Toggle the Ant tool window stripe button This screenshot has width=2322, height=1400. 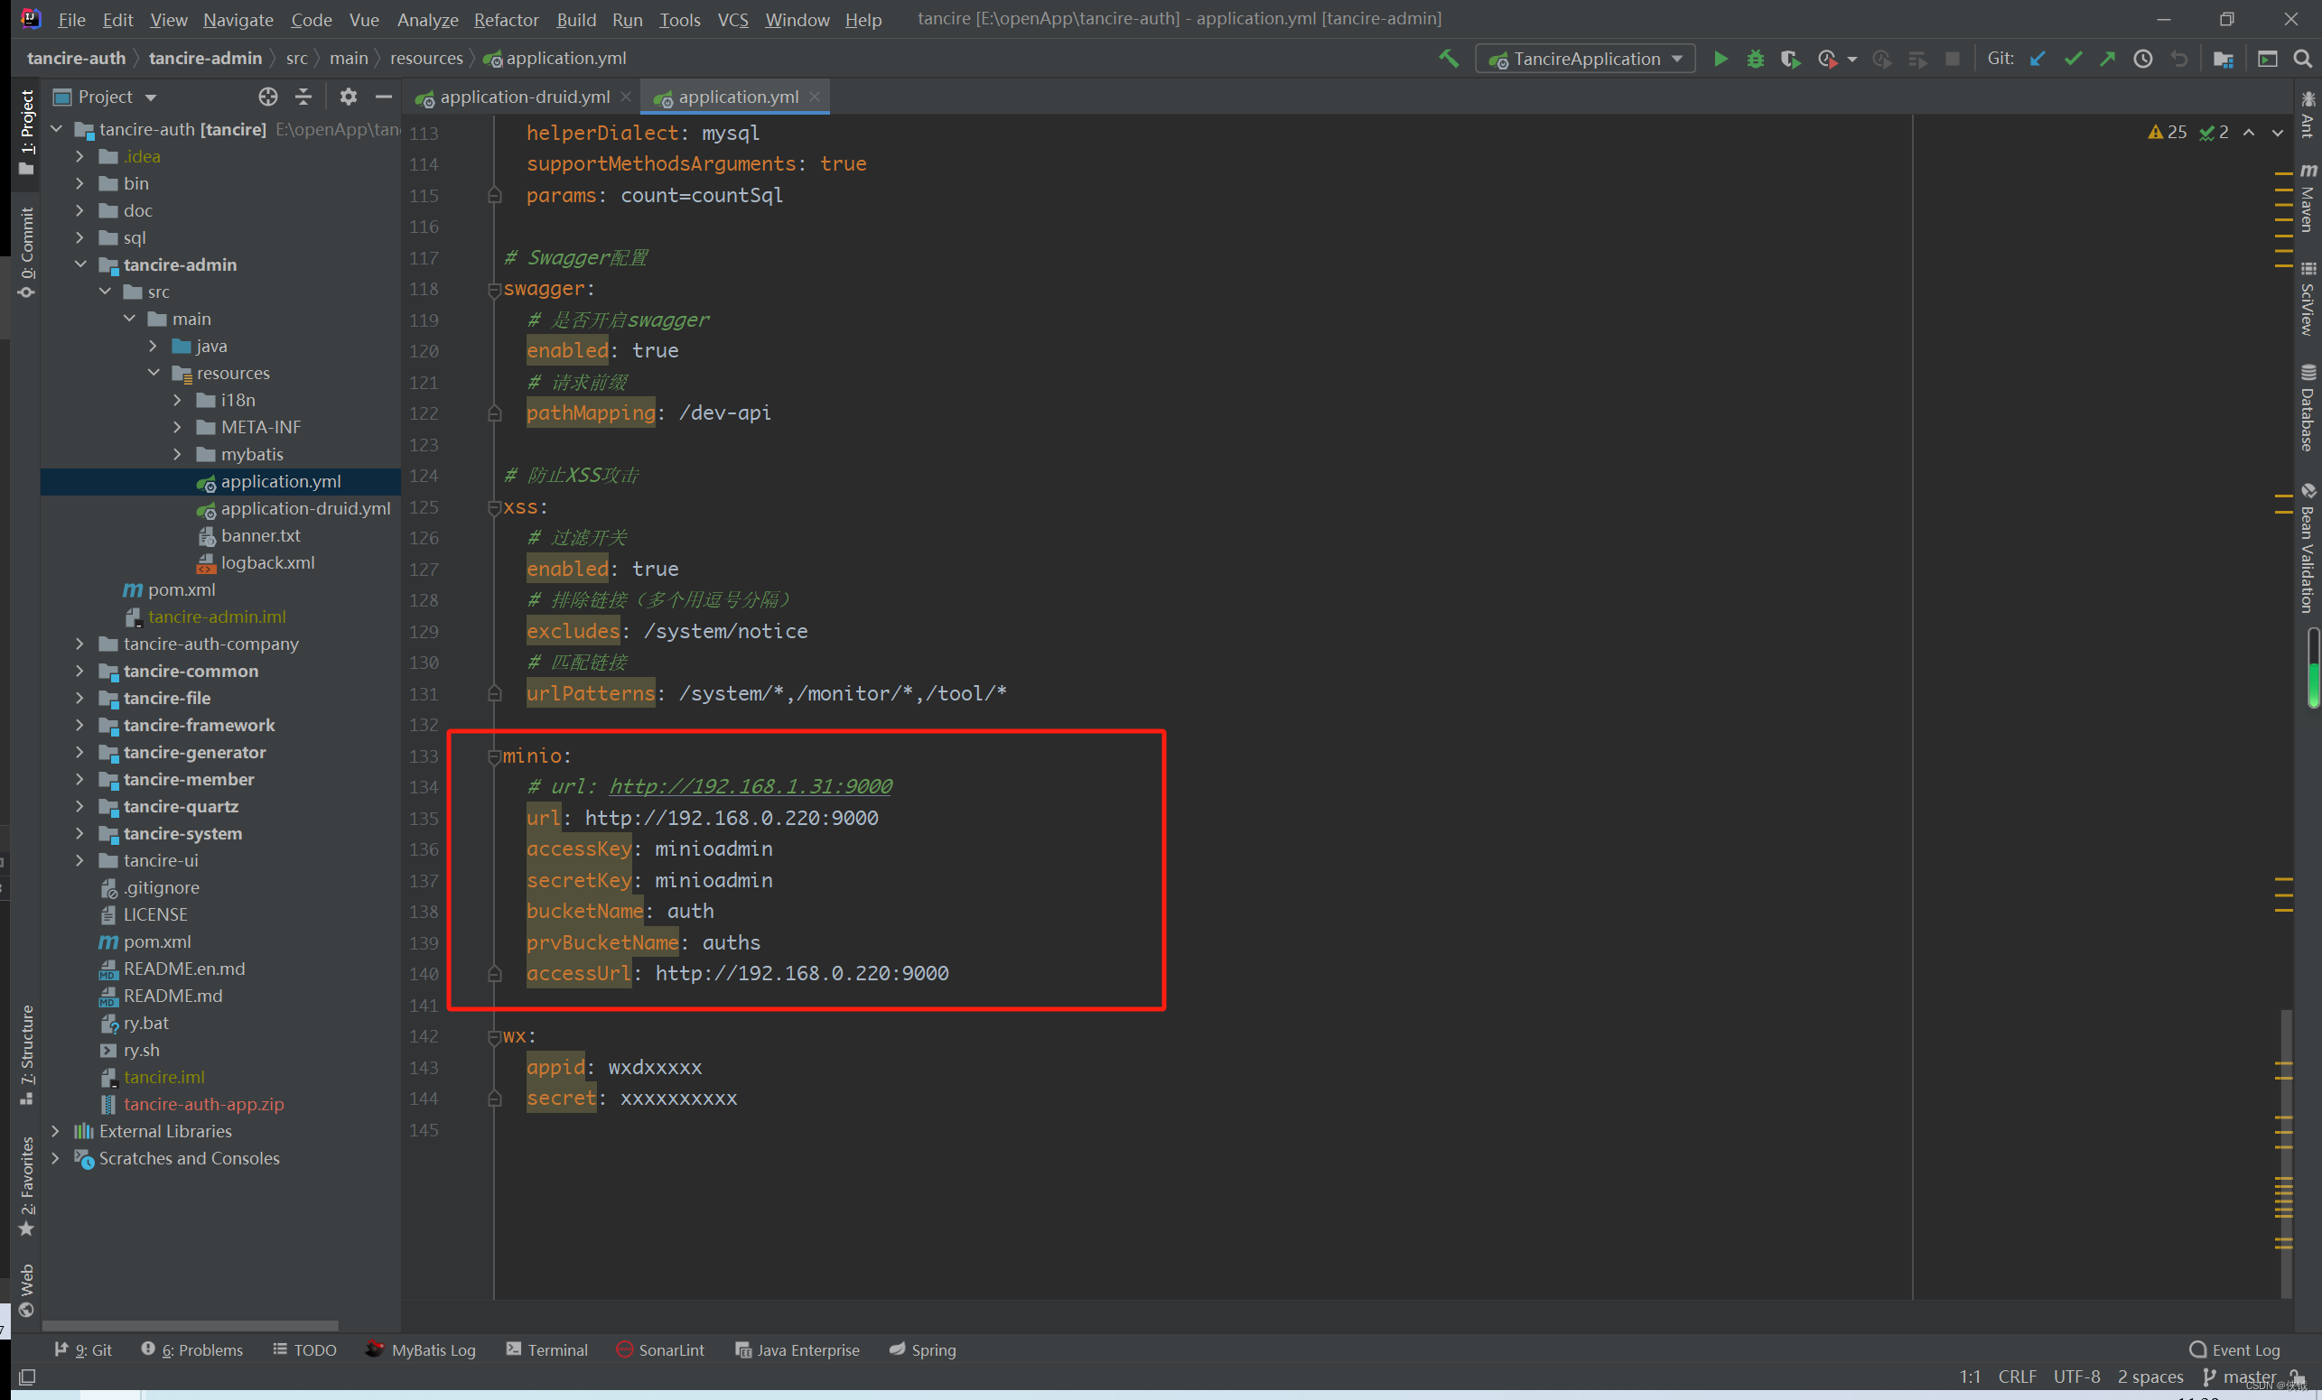2307,114
